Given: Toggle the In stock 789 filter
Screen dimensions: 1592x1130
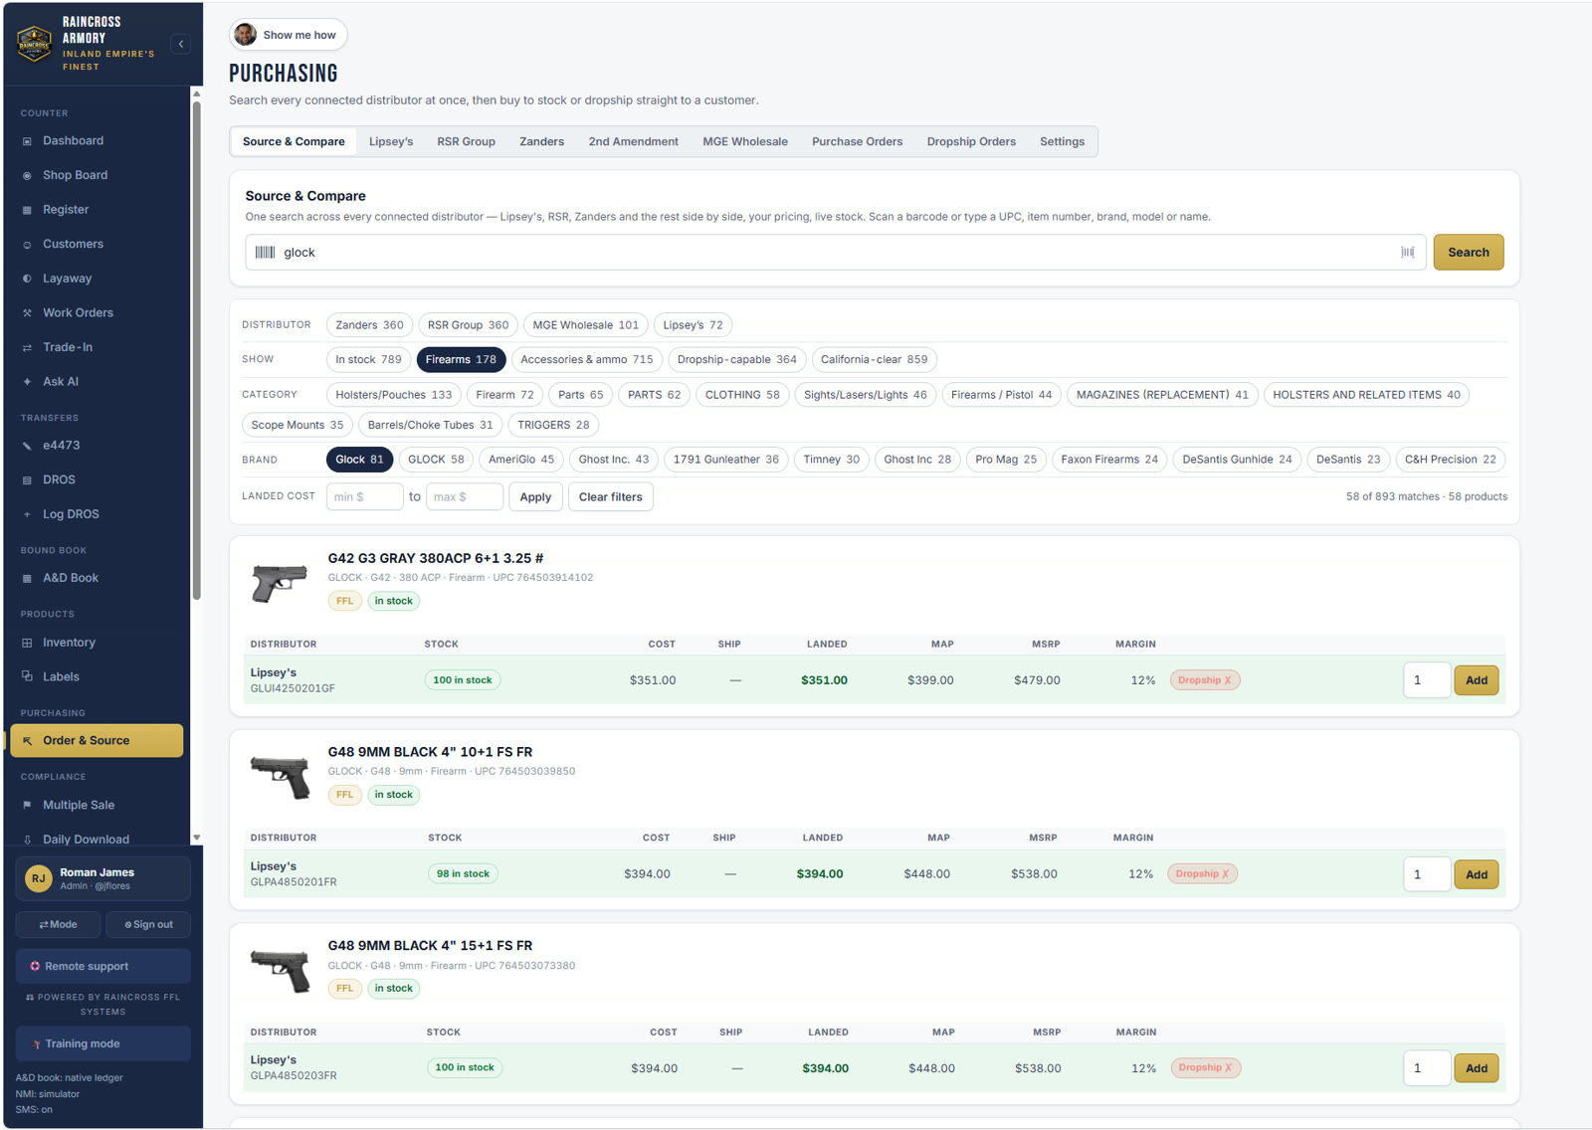Looking at the screenshot, I should coord(368,360).
